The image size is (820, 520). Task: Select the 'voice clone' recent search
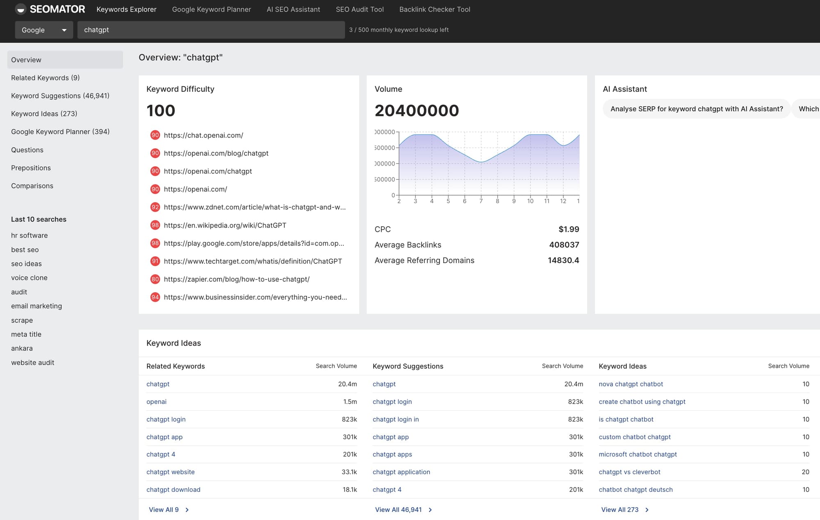pos(29,278)
